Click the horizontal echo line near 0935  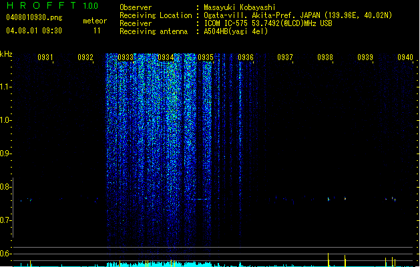point(198,199)
